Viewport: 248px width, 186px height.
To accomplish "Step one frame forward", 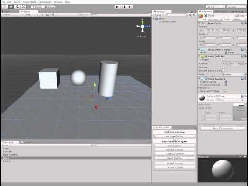I will tap(130, 7).
